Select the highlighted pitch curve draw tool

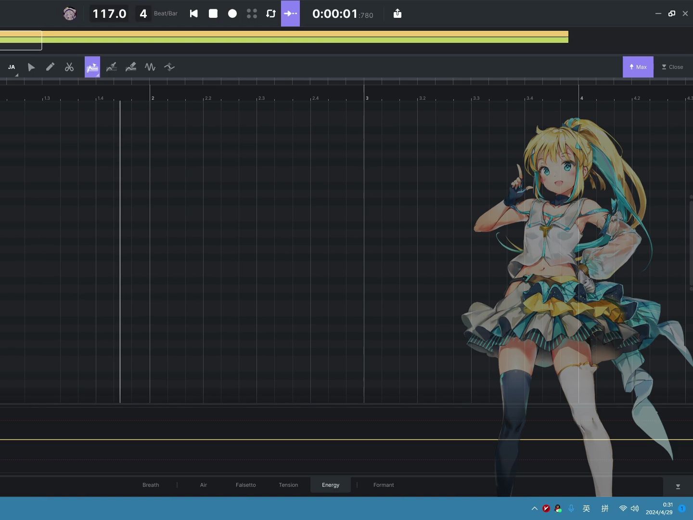pyautogui.click(x=92, y=67)
